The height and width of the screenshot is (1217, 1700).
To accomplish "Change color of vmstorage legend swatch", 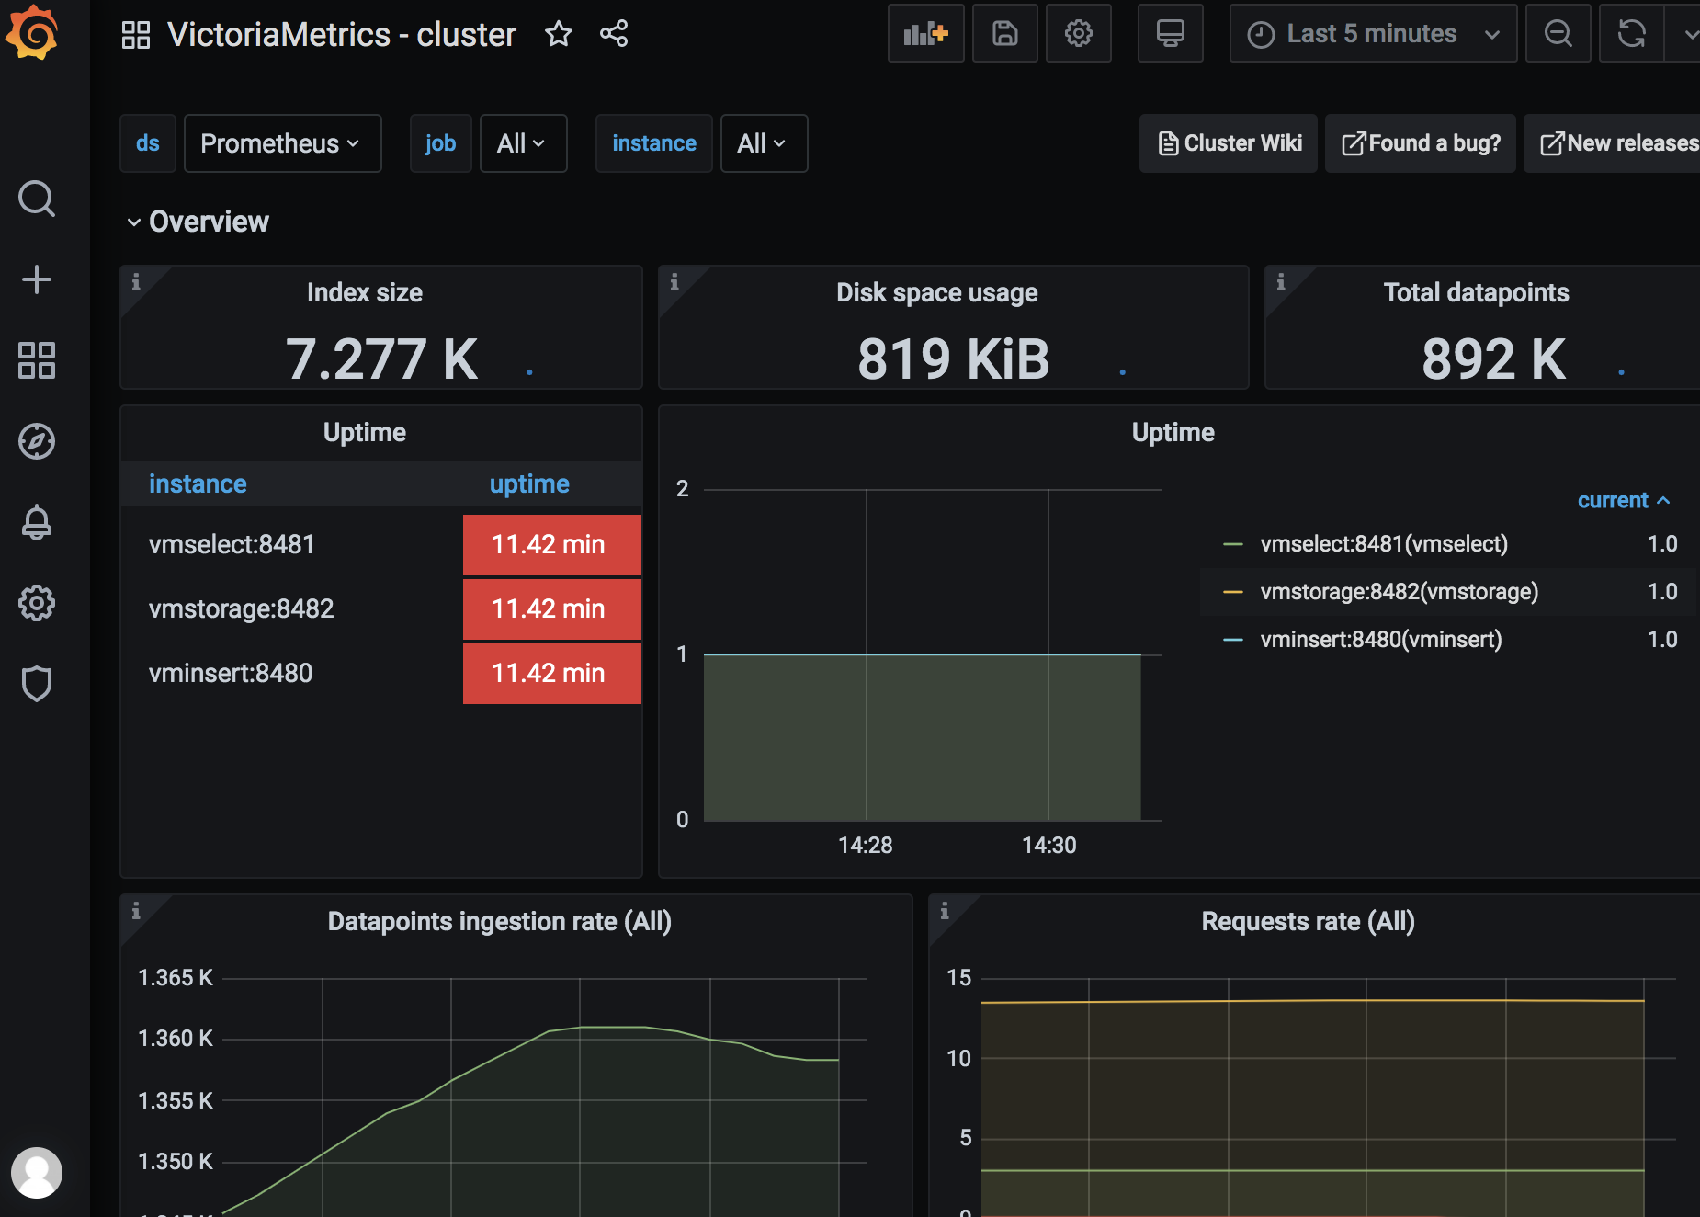I will tap(1233, 592).
